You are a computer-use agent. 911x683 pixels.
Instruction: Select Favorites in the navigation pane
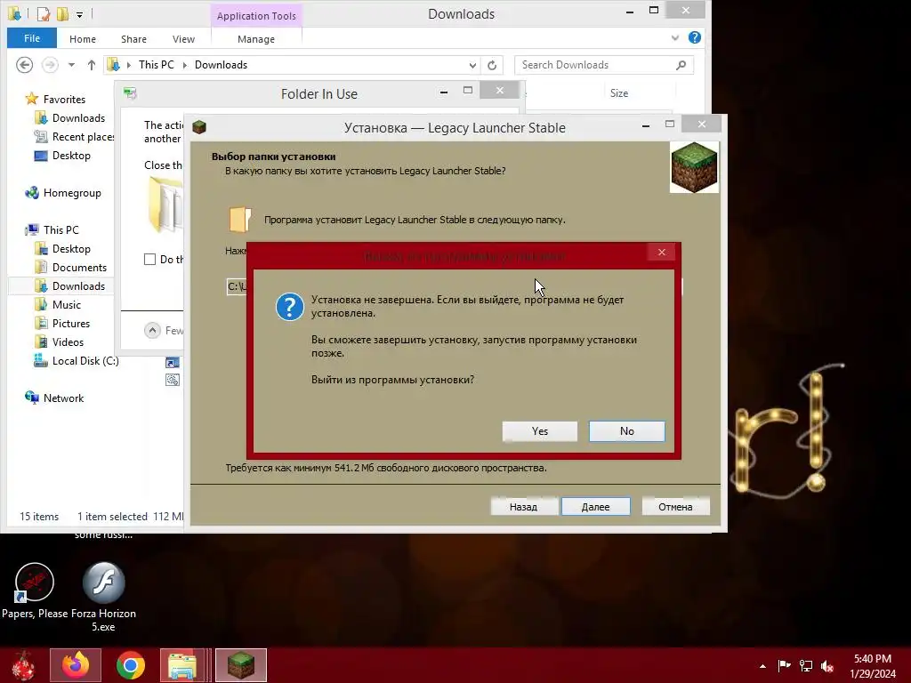64,100
